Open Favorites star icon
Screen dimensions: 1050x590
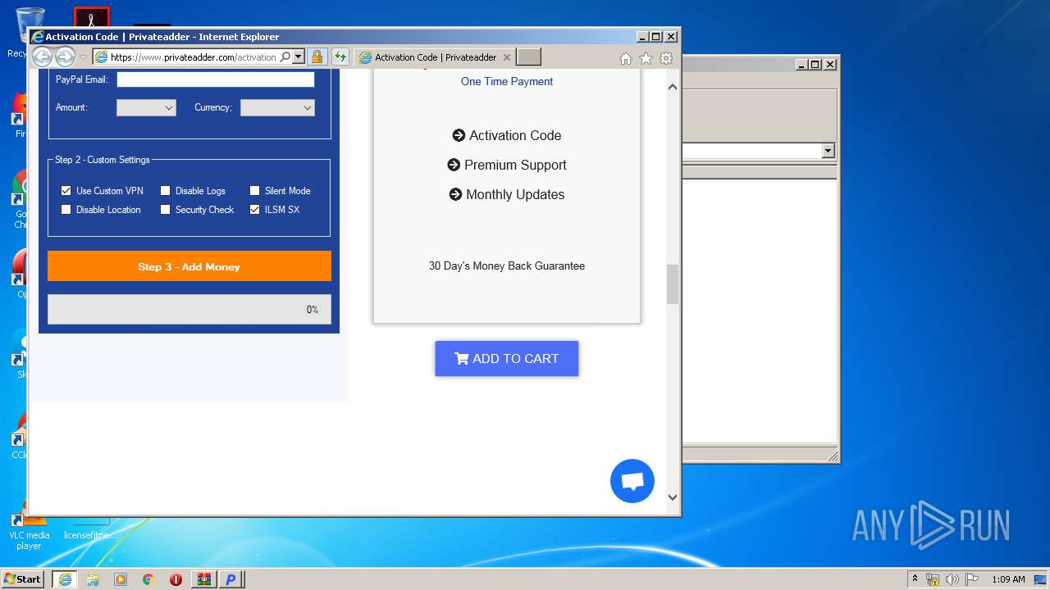pyautogui.click(x=646, y=58)
